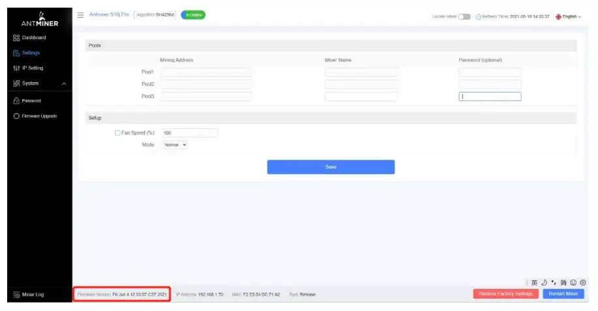Click Restore Factory Settings button
This screenshot has width=598, height=311.
tap(505, 294)
